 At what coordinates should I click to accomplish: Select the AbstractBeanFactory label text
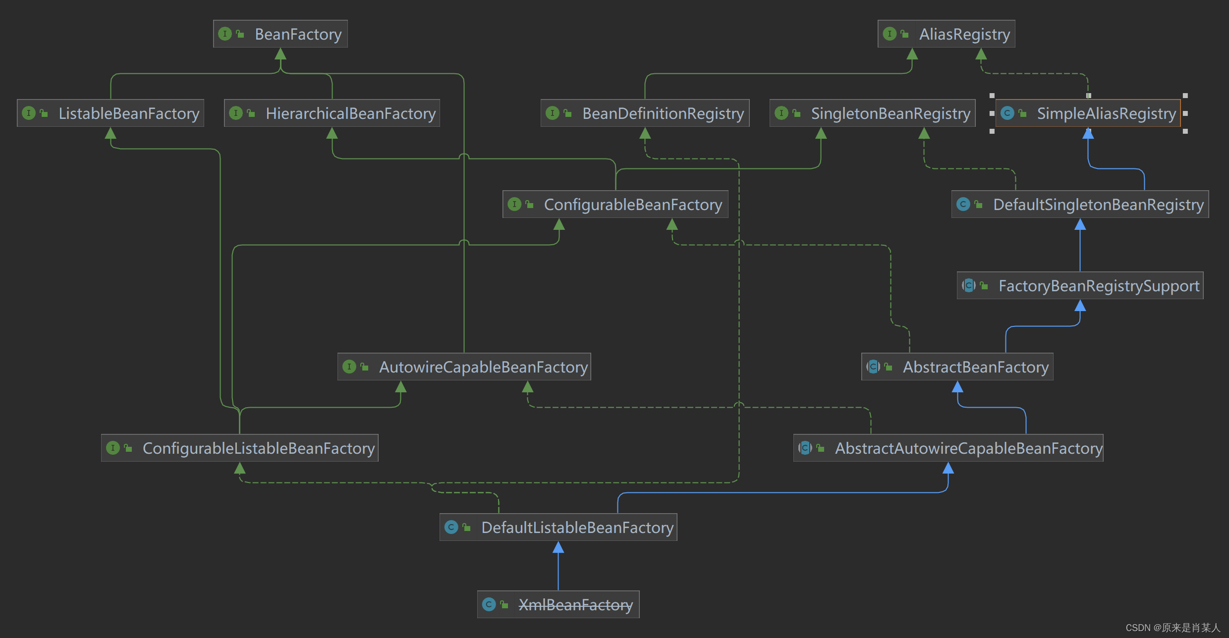(976, 367)
